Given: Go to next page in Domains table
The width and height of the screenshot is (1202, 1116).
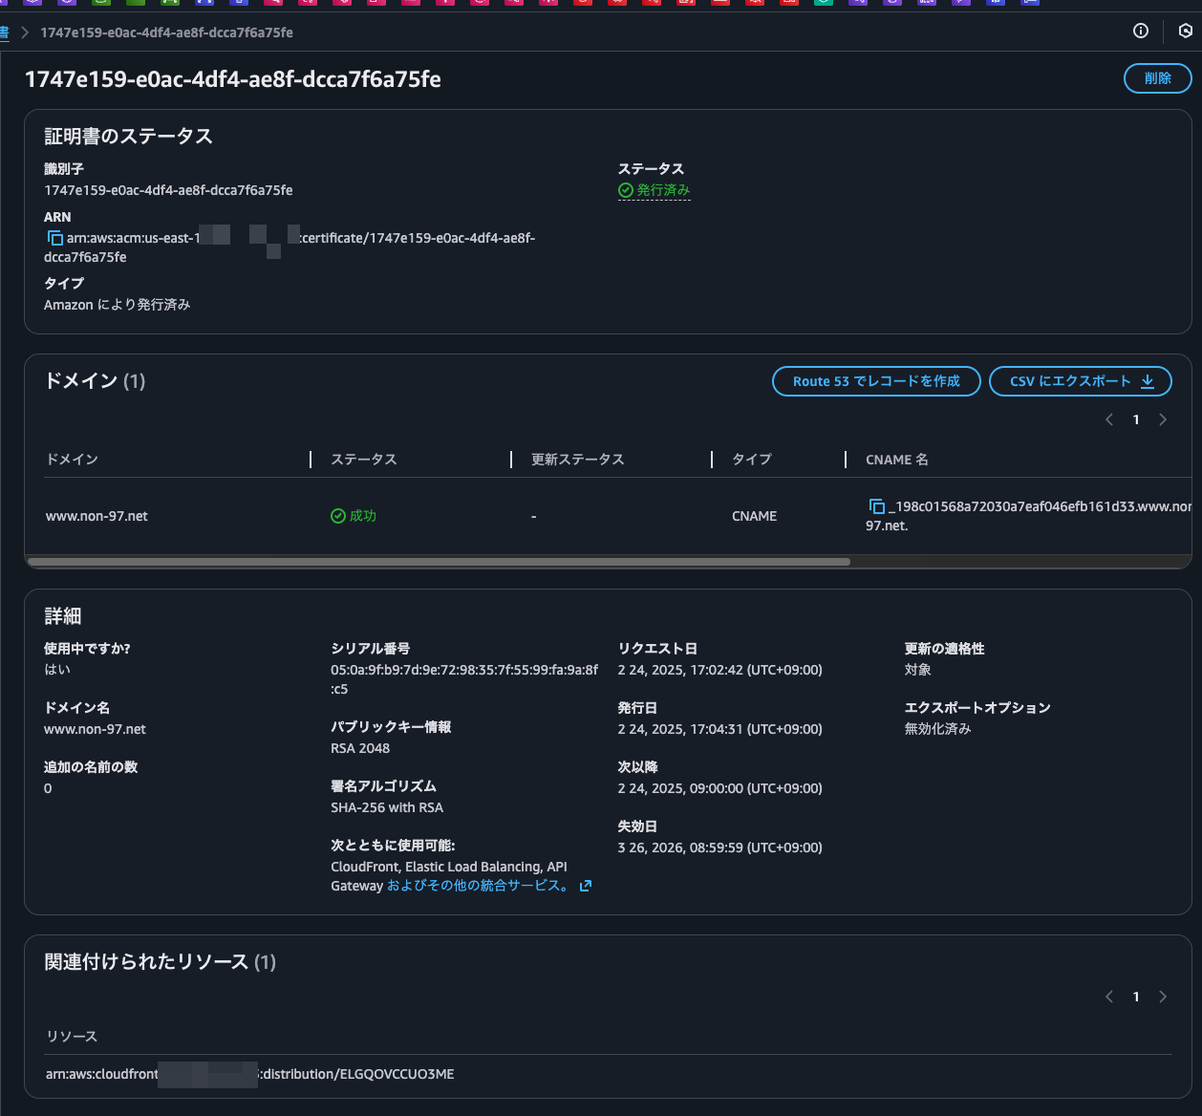Looking at the screenshot, I should (1163, 419).
